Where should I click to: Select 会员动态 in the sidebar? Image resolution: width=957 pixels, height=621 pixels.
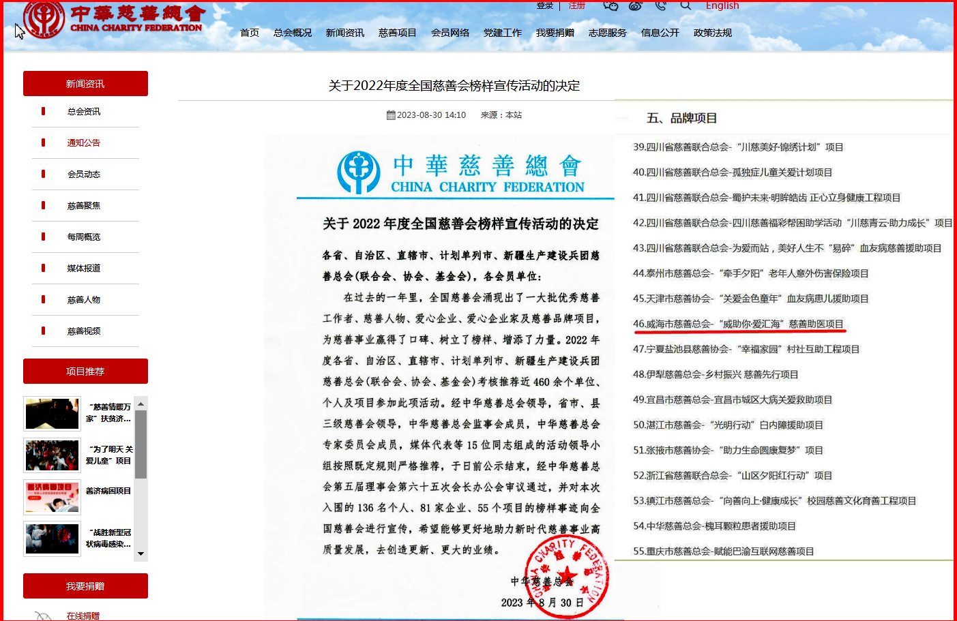click(84, 175)
